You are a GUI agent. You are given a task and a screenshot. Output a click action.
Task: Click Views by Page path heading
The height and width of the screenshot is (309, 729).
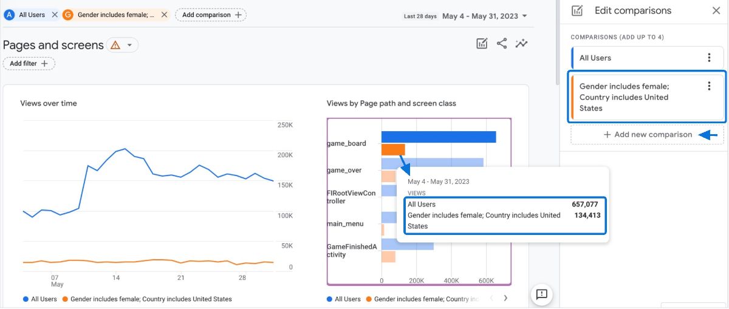(391, 103)
